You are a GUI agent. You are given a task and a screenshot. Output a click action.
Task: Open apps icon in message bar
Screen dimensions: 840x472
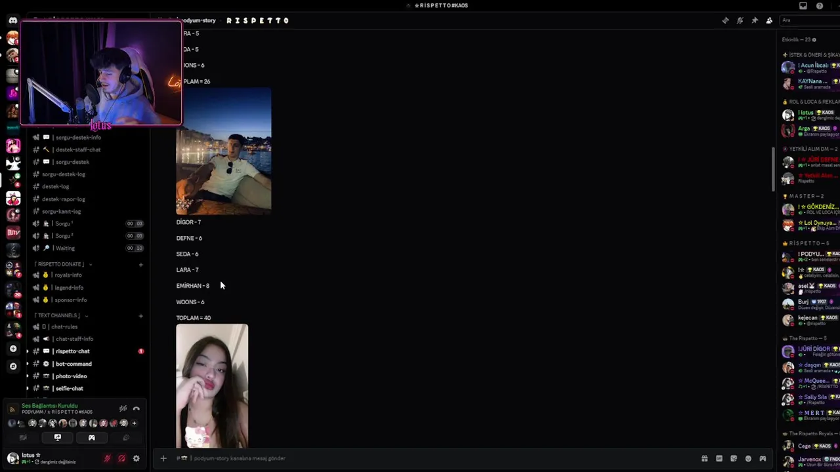[763, 458]
